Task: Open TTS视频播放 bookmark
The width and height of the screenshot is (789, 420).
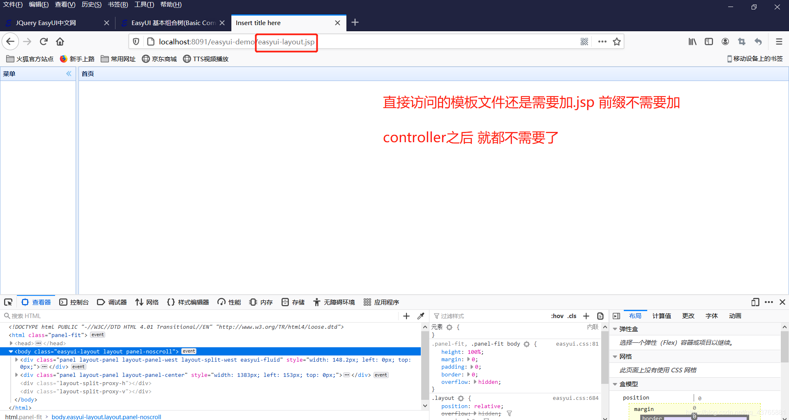Action: point(205,59)
